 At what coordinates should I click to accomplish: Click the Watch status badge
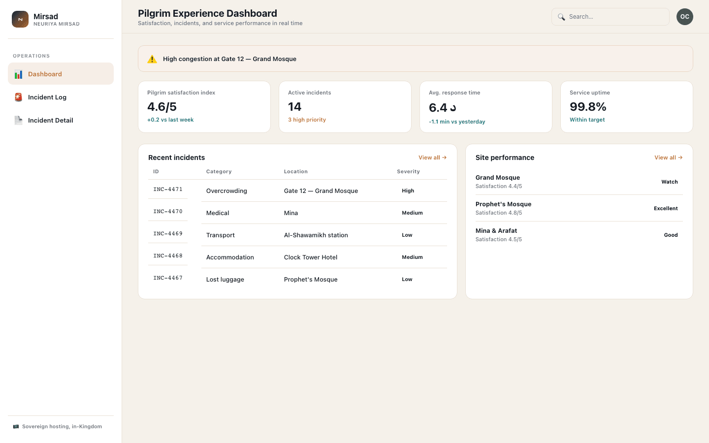tap(670, 182)
